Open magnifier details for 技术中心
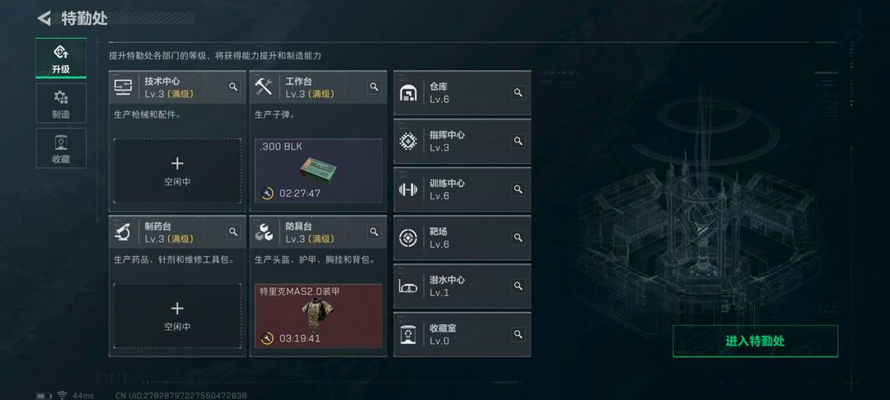The width and height of the screenshot is (890, 400). [x=233, y=86]
